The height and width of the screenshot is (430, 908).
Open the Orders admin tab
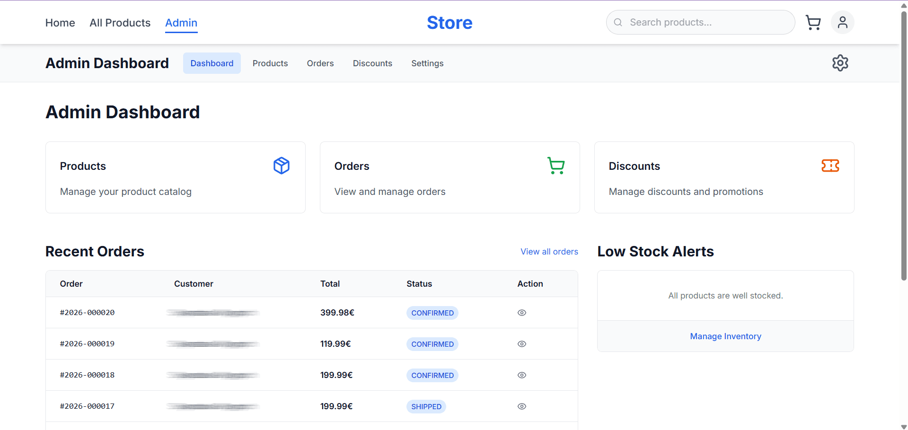pyautogui.click(x=320, y=63)
